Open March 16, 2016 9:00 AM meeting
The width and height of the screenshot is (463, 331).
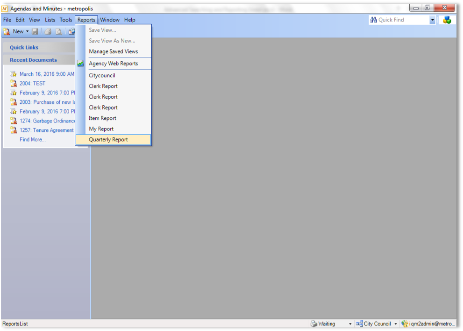coord(47,74)
